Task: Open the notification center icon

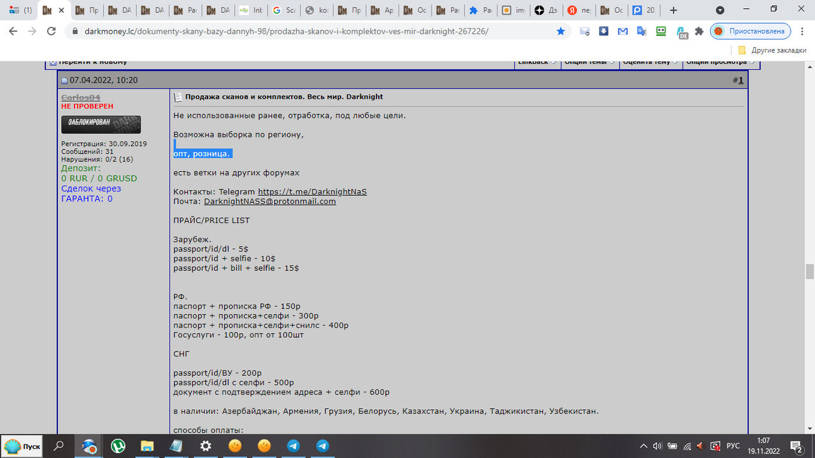Action: coord(797,446)
